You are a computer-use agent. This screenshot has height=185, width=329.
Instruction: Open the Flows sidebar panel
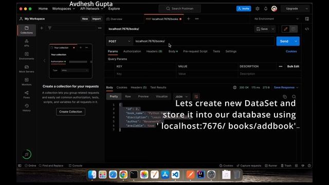[x=26, y=95]
